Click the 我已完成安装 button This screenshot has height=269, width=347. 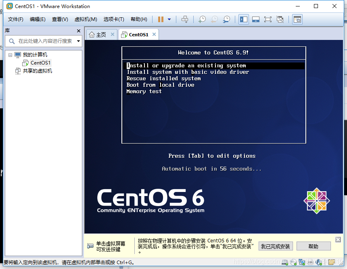(x=276, y=246)
